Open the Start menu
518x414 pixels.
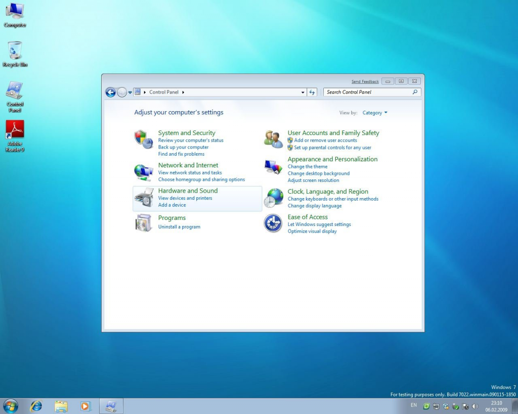coord(10,406)
